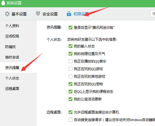Uncheck 我正在玩的QQ宠物

click(70, 84)
